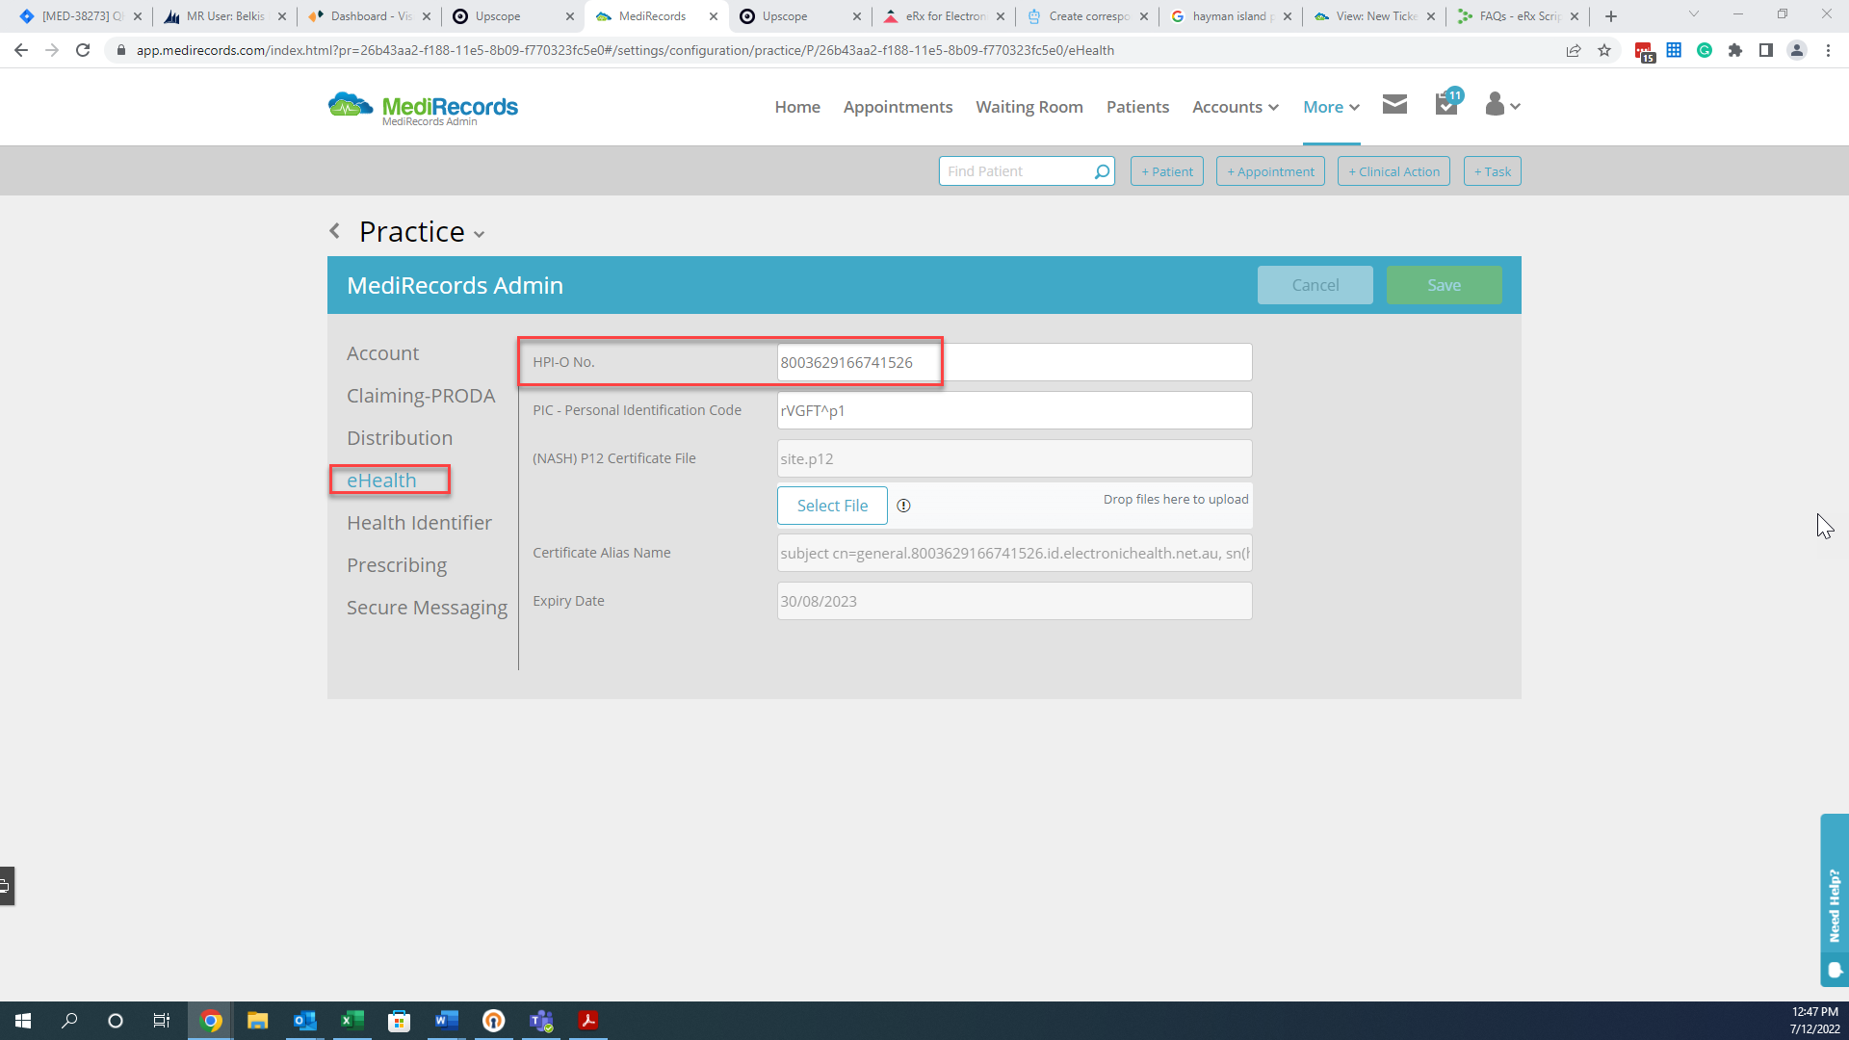Click + Clinical Action button

coord(1393,171)
